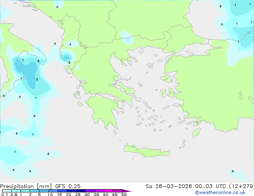This screenshot has width=254, height=196.
Task: Click the 2–5 mm legend color swatch
Action: point(34,191)
